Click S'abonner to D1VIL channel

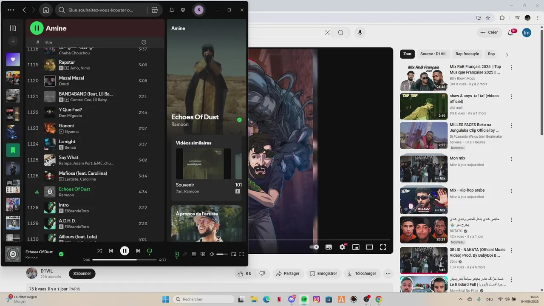(82, 273)
